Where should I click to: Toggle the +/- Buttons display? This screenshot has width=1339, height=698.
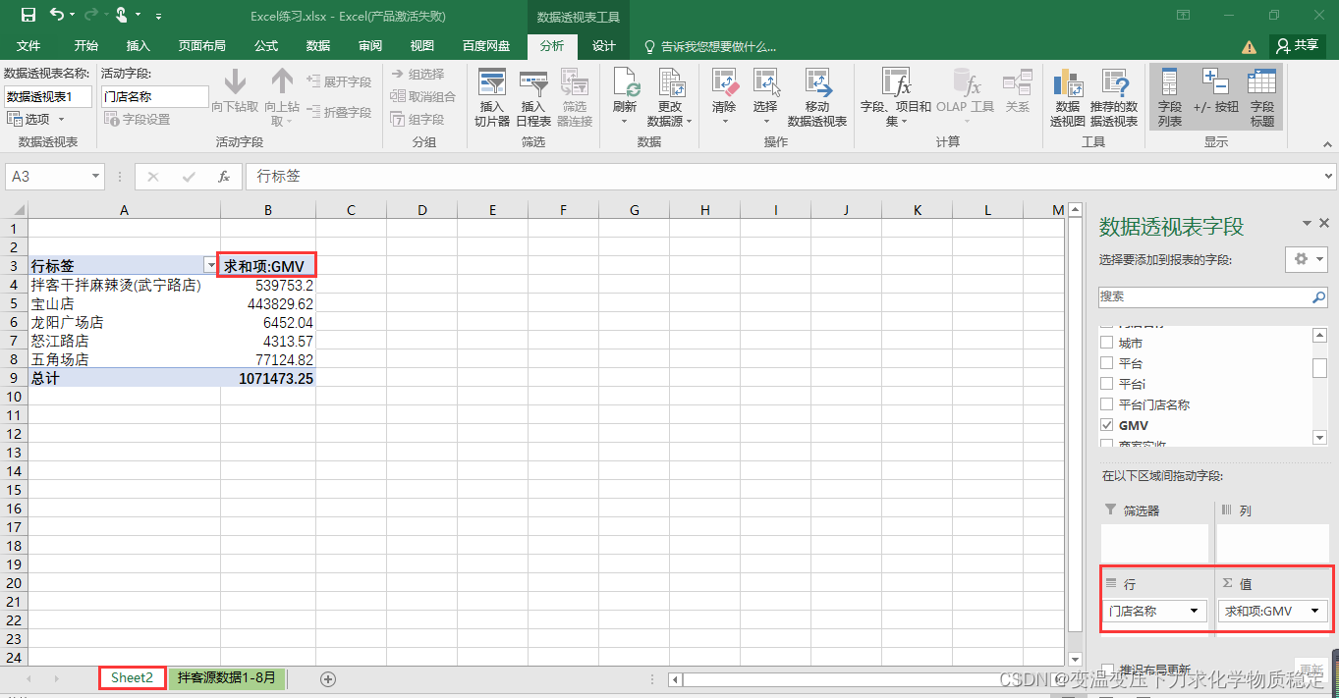pyautogui.click(x=1216, y=97)
